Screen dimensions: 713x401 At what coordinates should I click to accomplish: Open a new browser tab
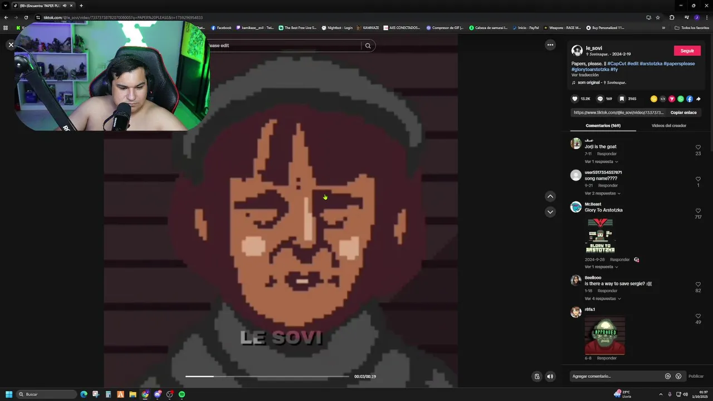(x=81, y=6)
